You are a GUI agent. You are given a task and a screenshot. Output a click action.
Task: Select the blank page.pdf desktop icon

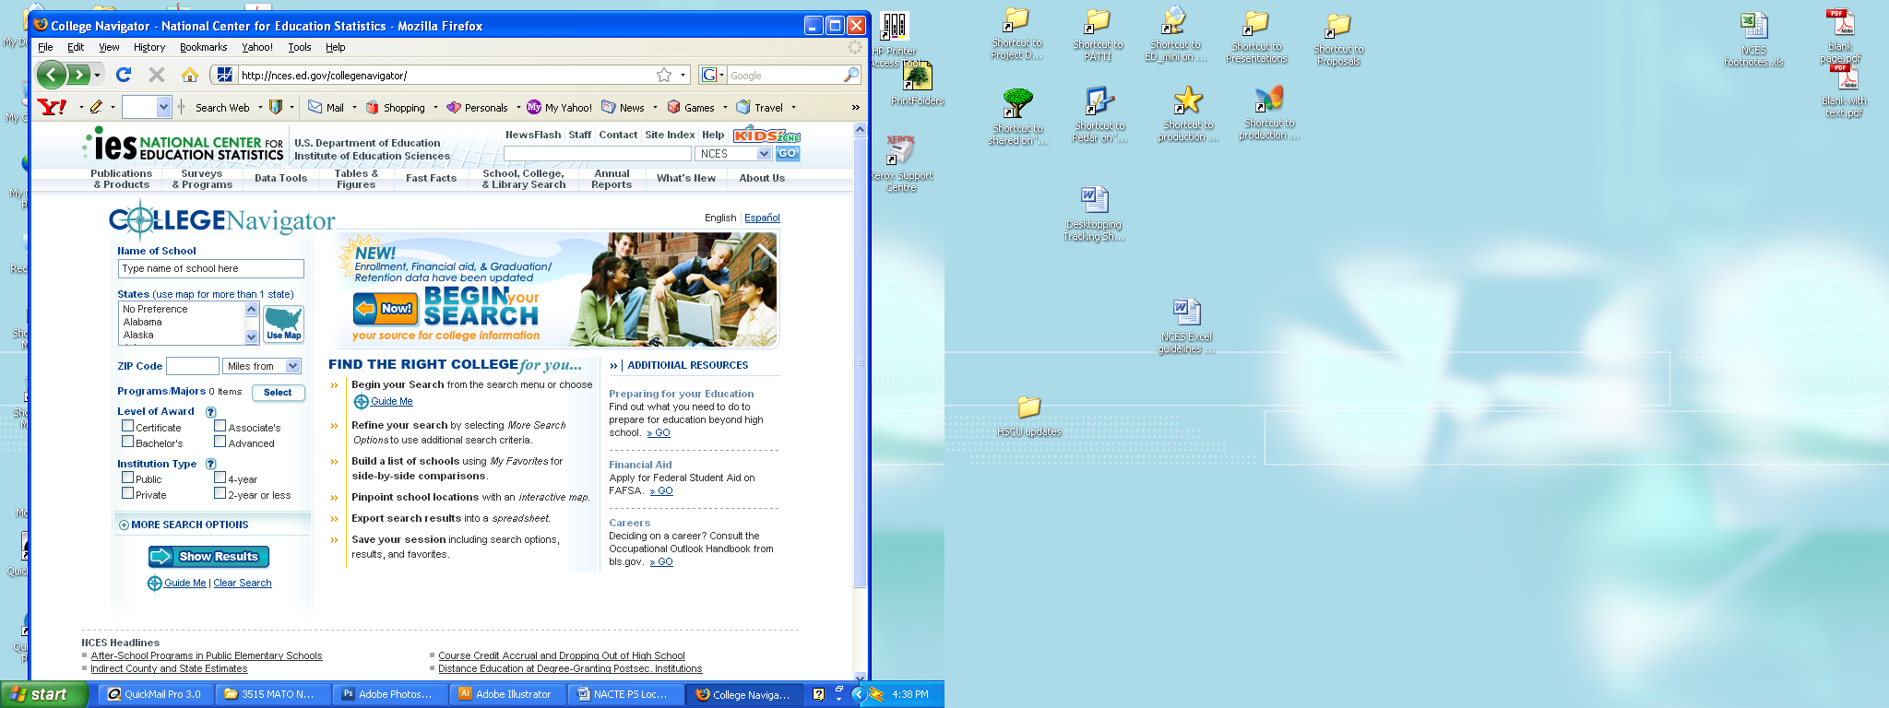1839,35
